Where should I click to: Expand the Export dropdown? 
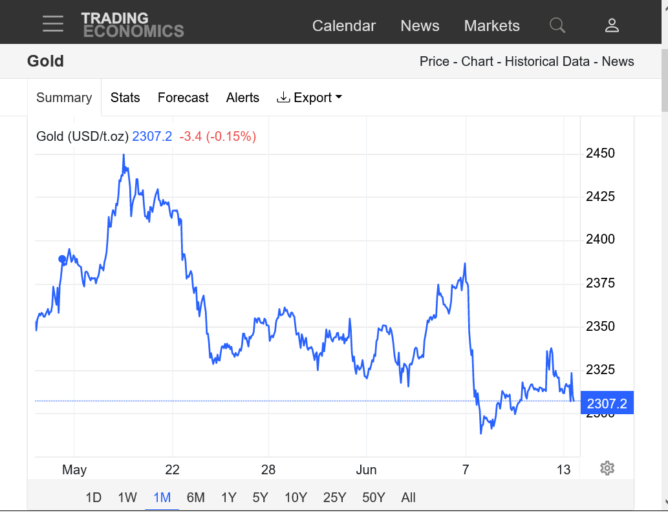[x=309, y=98]
